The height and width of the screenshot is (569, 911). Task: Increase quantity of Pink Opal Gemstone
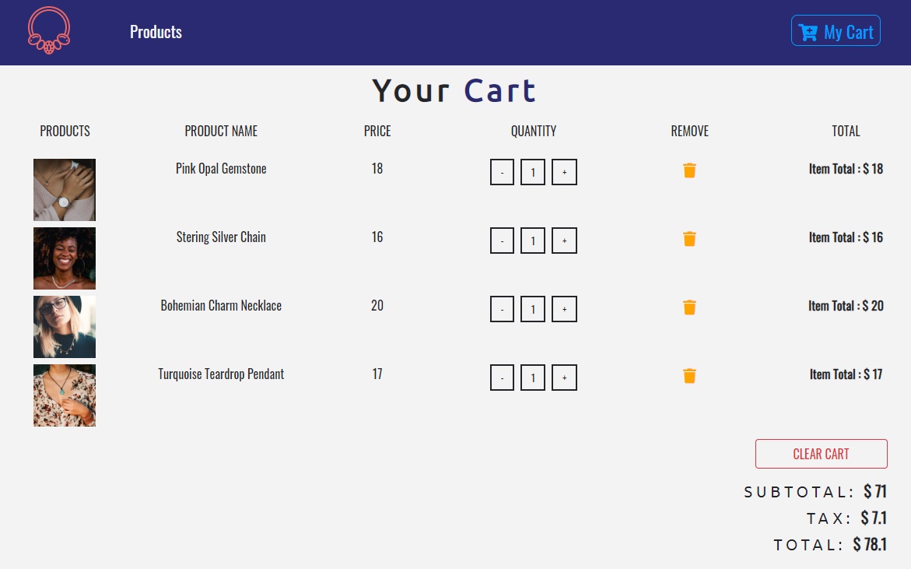564,172
